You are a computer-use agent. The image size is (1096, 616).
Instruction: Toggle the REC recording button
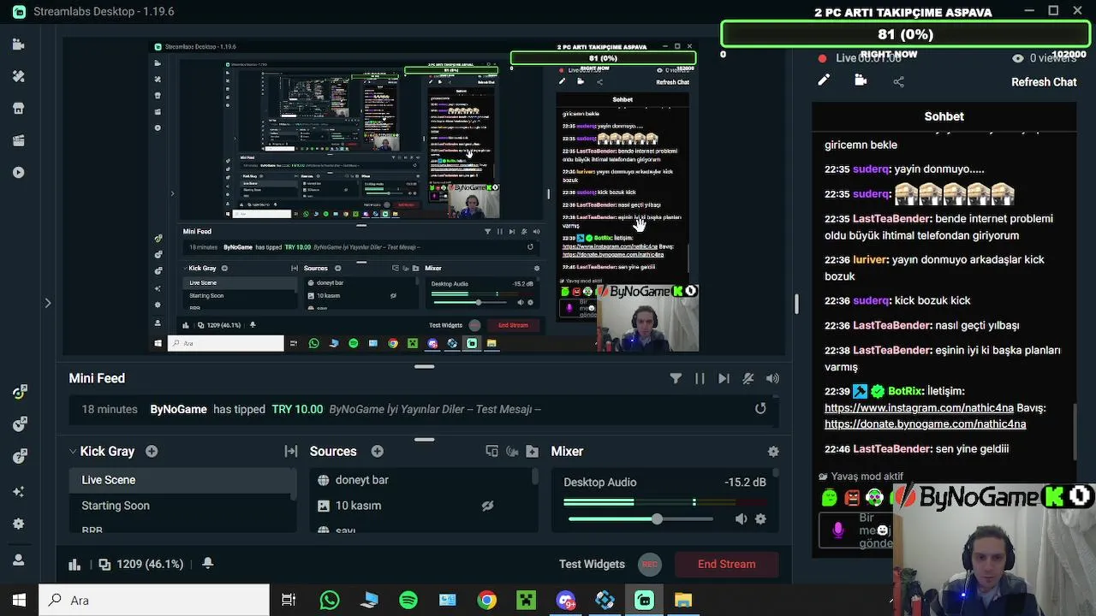tap(650, 564)
